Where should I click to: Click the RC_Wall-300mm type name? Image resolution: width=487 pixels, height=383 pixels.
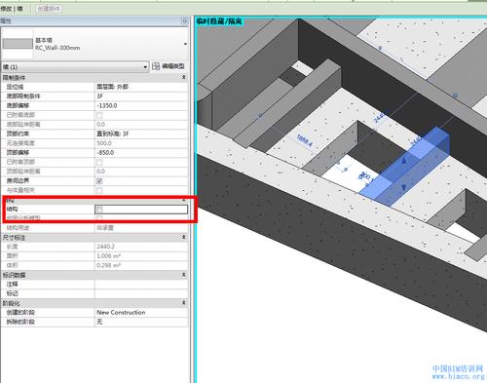pos(57,48)
